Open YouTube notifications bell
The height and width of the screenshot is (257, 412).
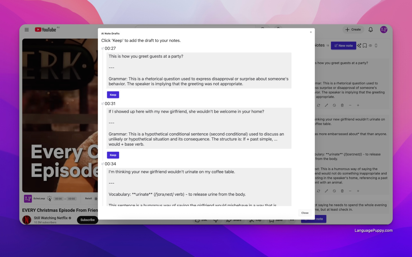point(371,30)
